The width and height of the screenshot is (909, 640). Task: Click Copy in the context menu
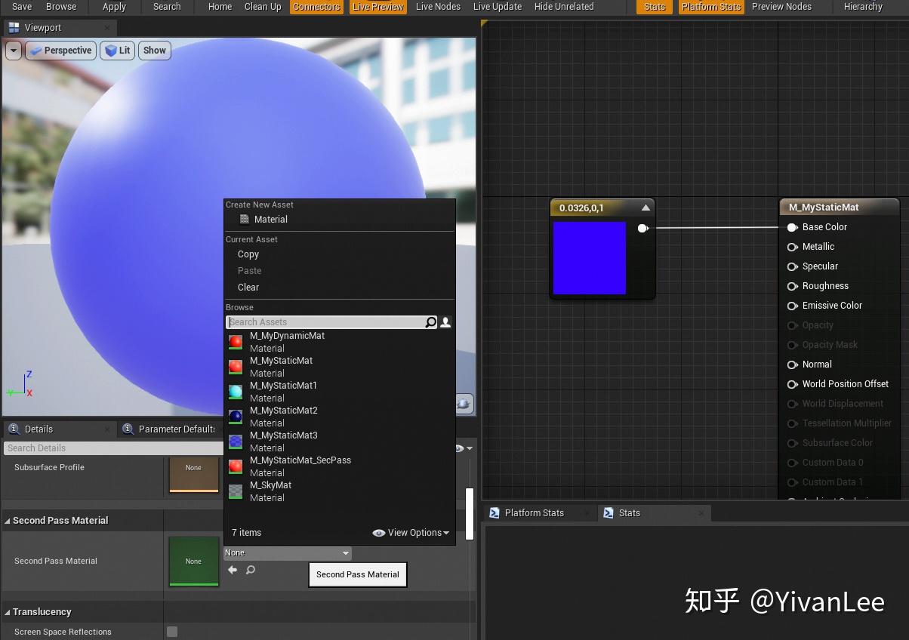pyautogui.click(x=248, y=254)
